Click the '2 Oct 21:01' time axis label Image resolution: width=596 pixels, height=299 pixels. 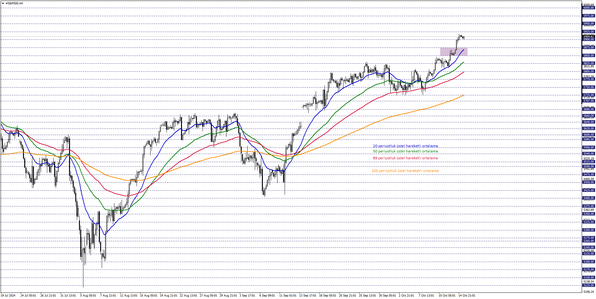(x=406, y=296)
